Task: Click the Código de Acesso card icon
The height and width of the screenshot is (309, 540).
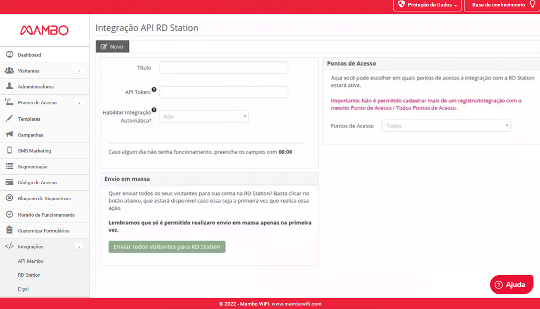Action: (9, 182)
